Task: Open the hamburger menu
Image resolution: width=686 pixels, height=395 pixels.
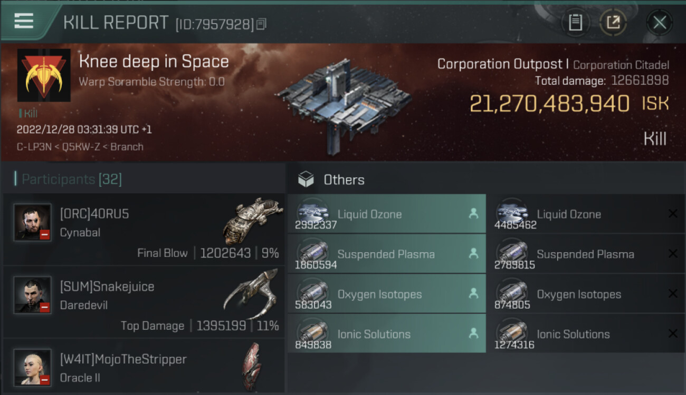Action: (24, 21)
